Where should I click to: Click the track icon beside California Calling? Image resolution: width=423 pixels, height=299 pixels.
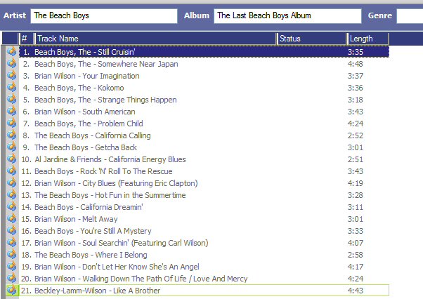[x=12, y=135]
